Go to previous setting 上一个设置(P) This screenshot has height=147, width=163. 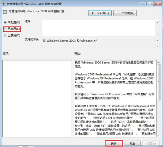point(100,13)
